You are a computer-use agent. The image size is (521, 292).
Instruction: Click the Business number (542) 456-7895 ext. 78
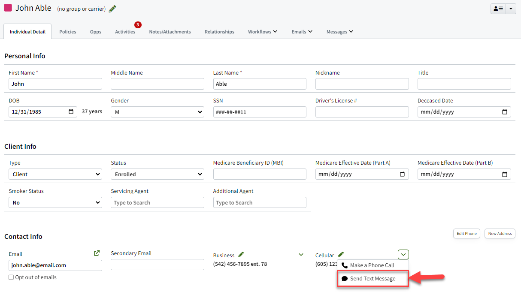coord(240,264)
